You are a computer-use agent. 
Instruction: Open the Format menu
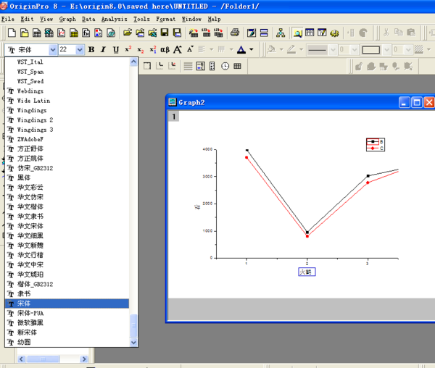(165, 19)
